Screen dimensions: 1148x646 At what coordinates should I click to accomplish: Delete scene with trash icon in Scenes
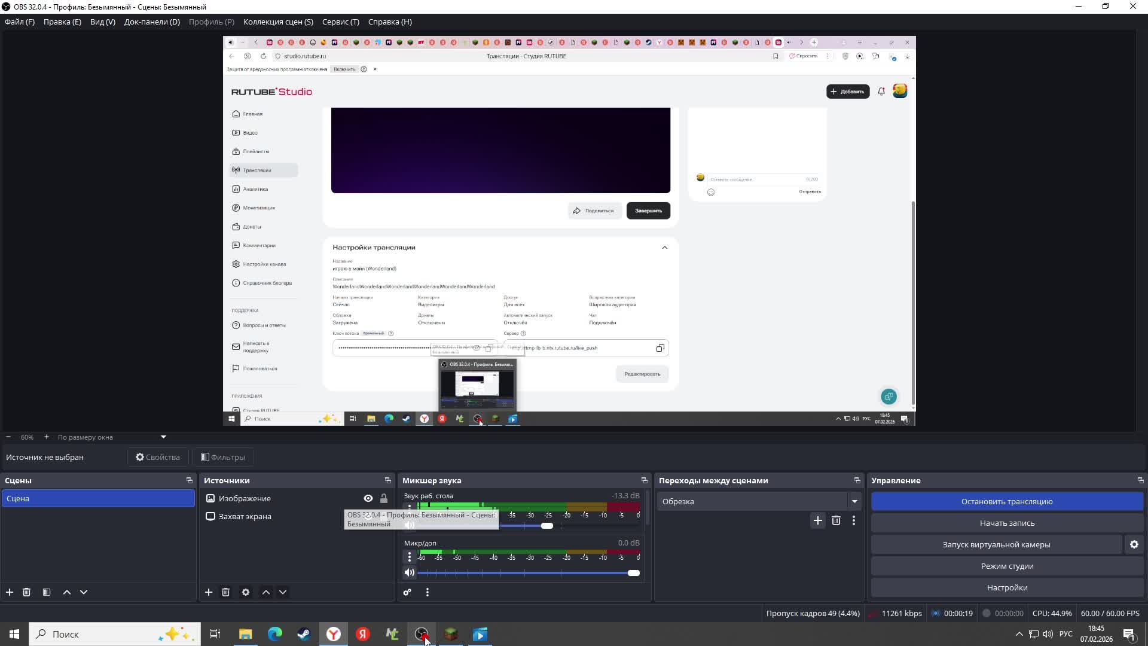(x=26, y=592)
